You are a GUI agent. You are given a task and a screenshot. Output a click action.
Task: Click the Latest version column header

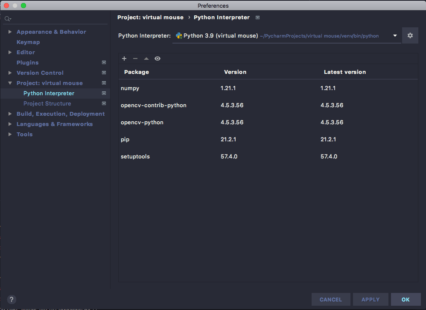point(345,72)
